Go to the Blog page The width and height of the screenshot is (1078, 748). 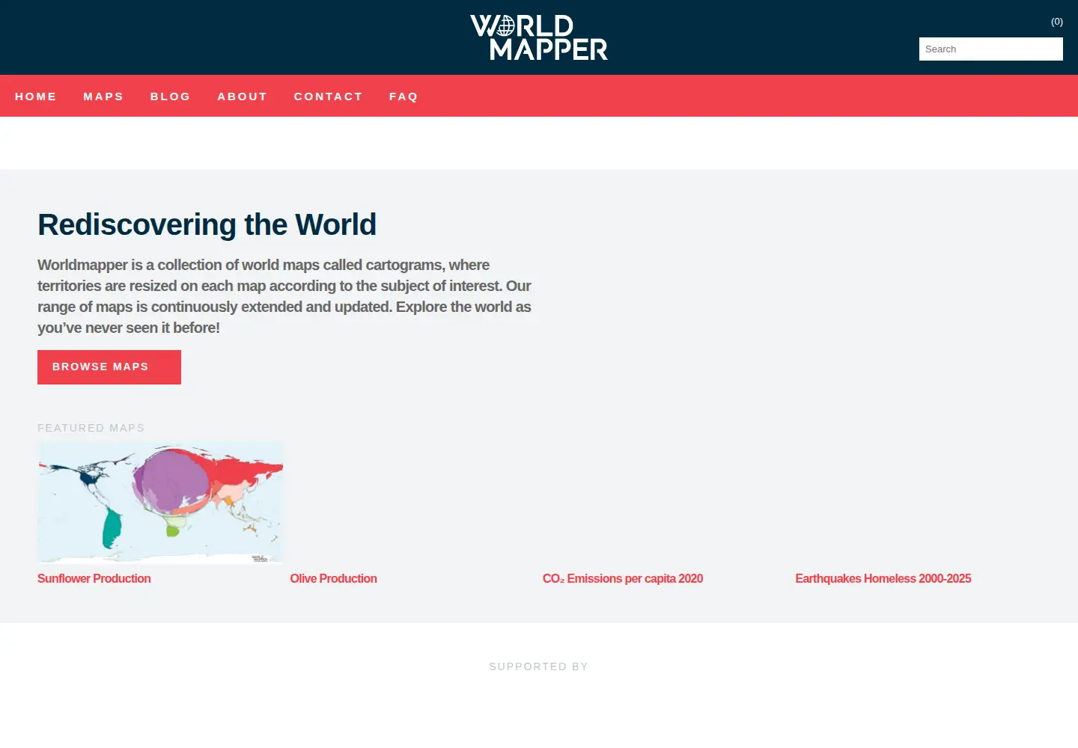click(x=171, y=96)
